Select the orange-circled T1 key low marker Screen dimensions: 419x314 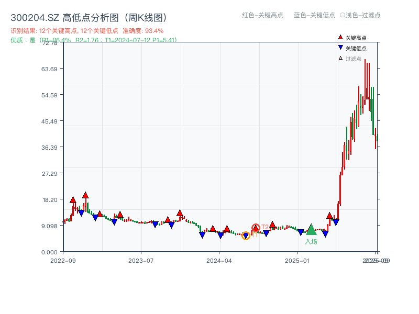click(246, 235)
